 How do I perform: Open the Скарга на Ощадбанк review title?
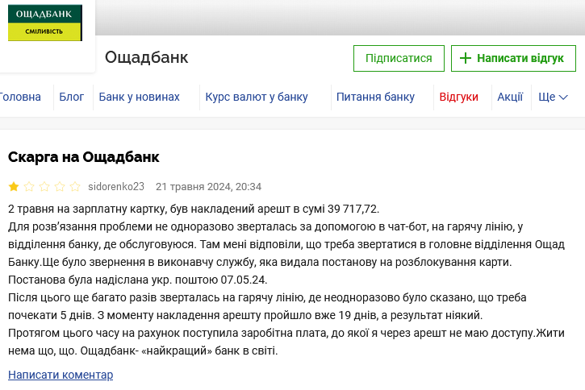pos(84,156)
